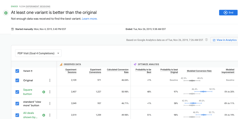Open more options for Original variant
Viewport: 238px width, 119px height.
click(x=50, y=80)
